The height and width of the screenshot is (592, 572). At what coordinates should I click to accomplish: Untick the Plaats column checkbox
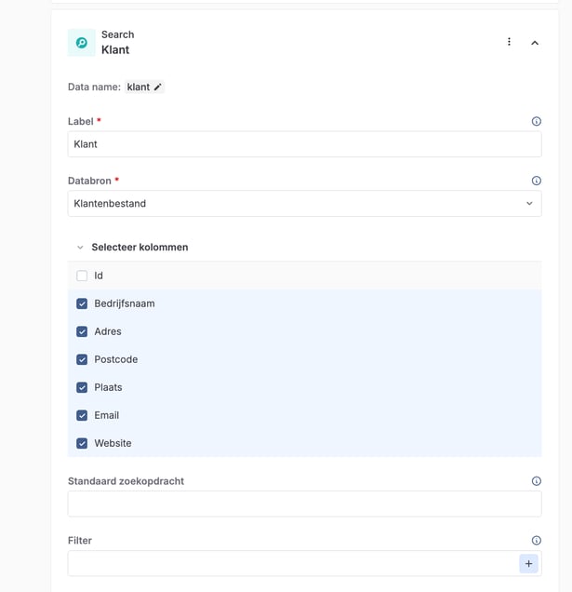(82, 387)
